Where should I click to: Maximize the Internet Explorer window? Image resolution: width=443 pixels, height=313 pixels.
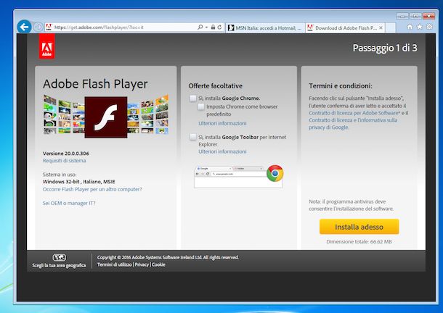point(415,16)
